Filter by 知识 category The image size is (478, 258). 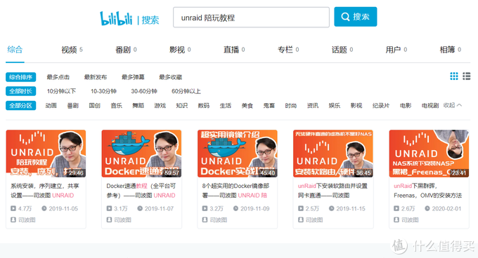click(181, 105)
